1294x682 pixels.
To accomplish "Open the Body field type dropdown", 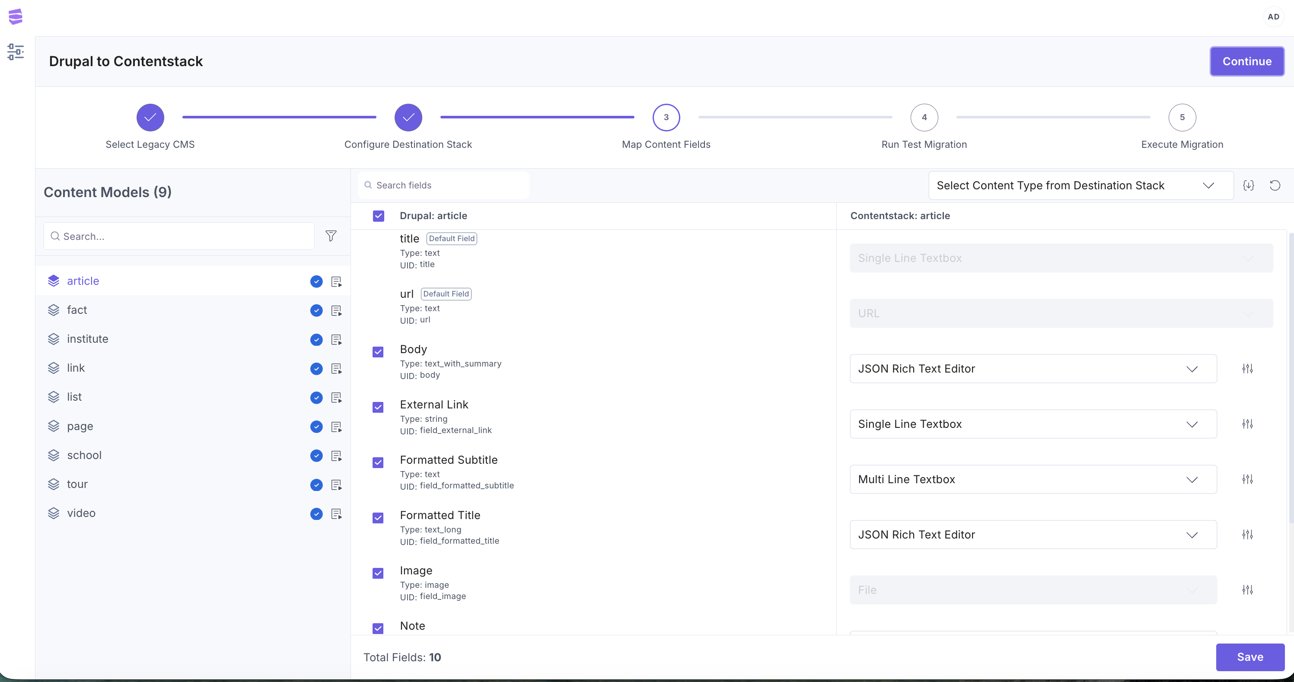I will pyautogui.click(x=1033, y=369).
